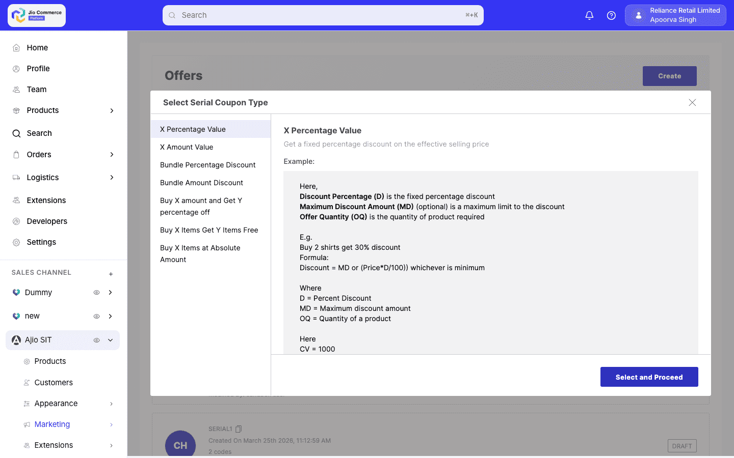The height and width of the screenshot is (458, 734).
Task: Click the Create offers button
Action: 669,76
